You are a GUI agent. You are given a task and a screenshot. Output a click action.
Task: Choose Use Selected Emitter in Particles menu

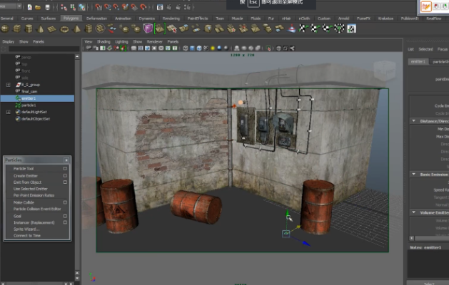click(x=31, y=189)
